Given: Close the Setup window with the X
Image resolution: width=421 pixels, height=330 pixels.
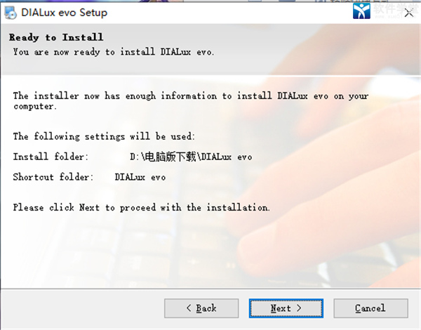Looking at the screenshot, I should pyautogui.click(x=409, y=13).
